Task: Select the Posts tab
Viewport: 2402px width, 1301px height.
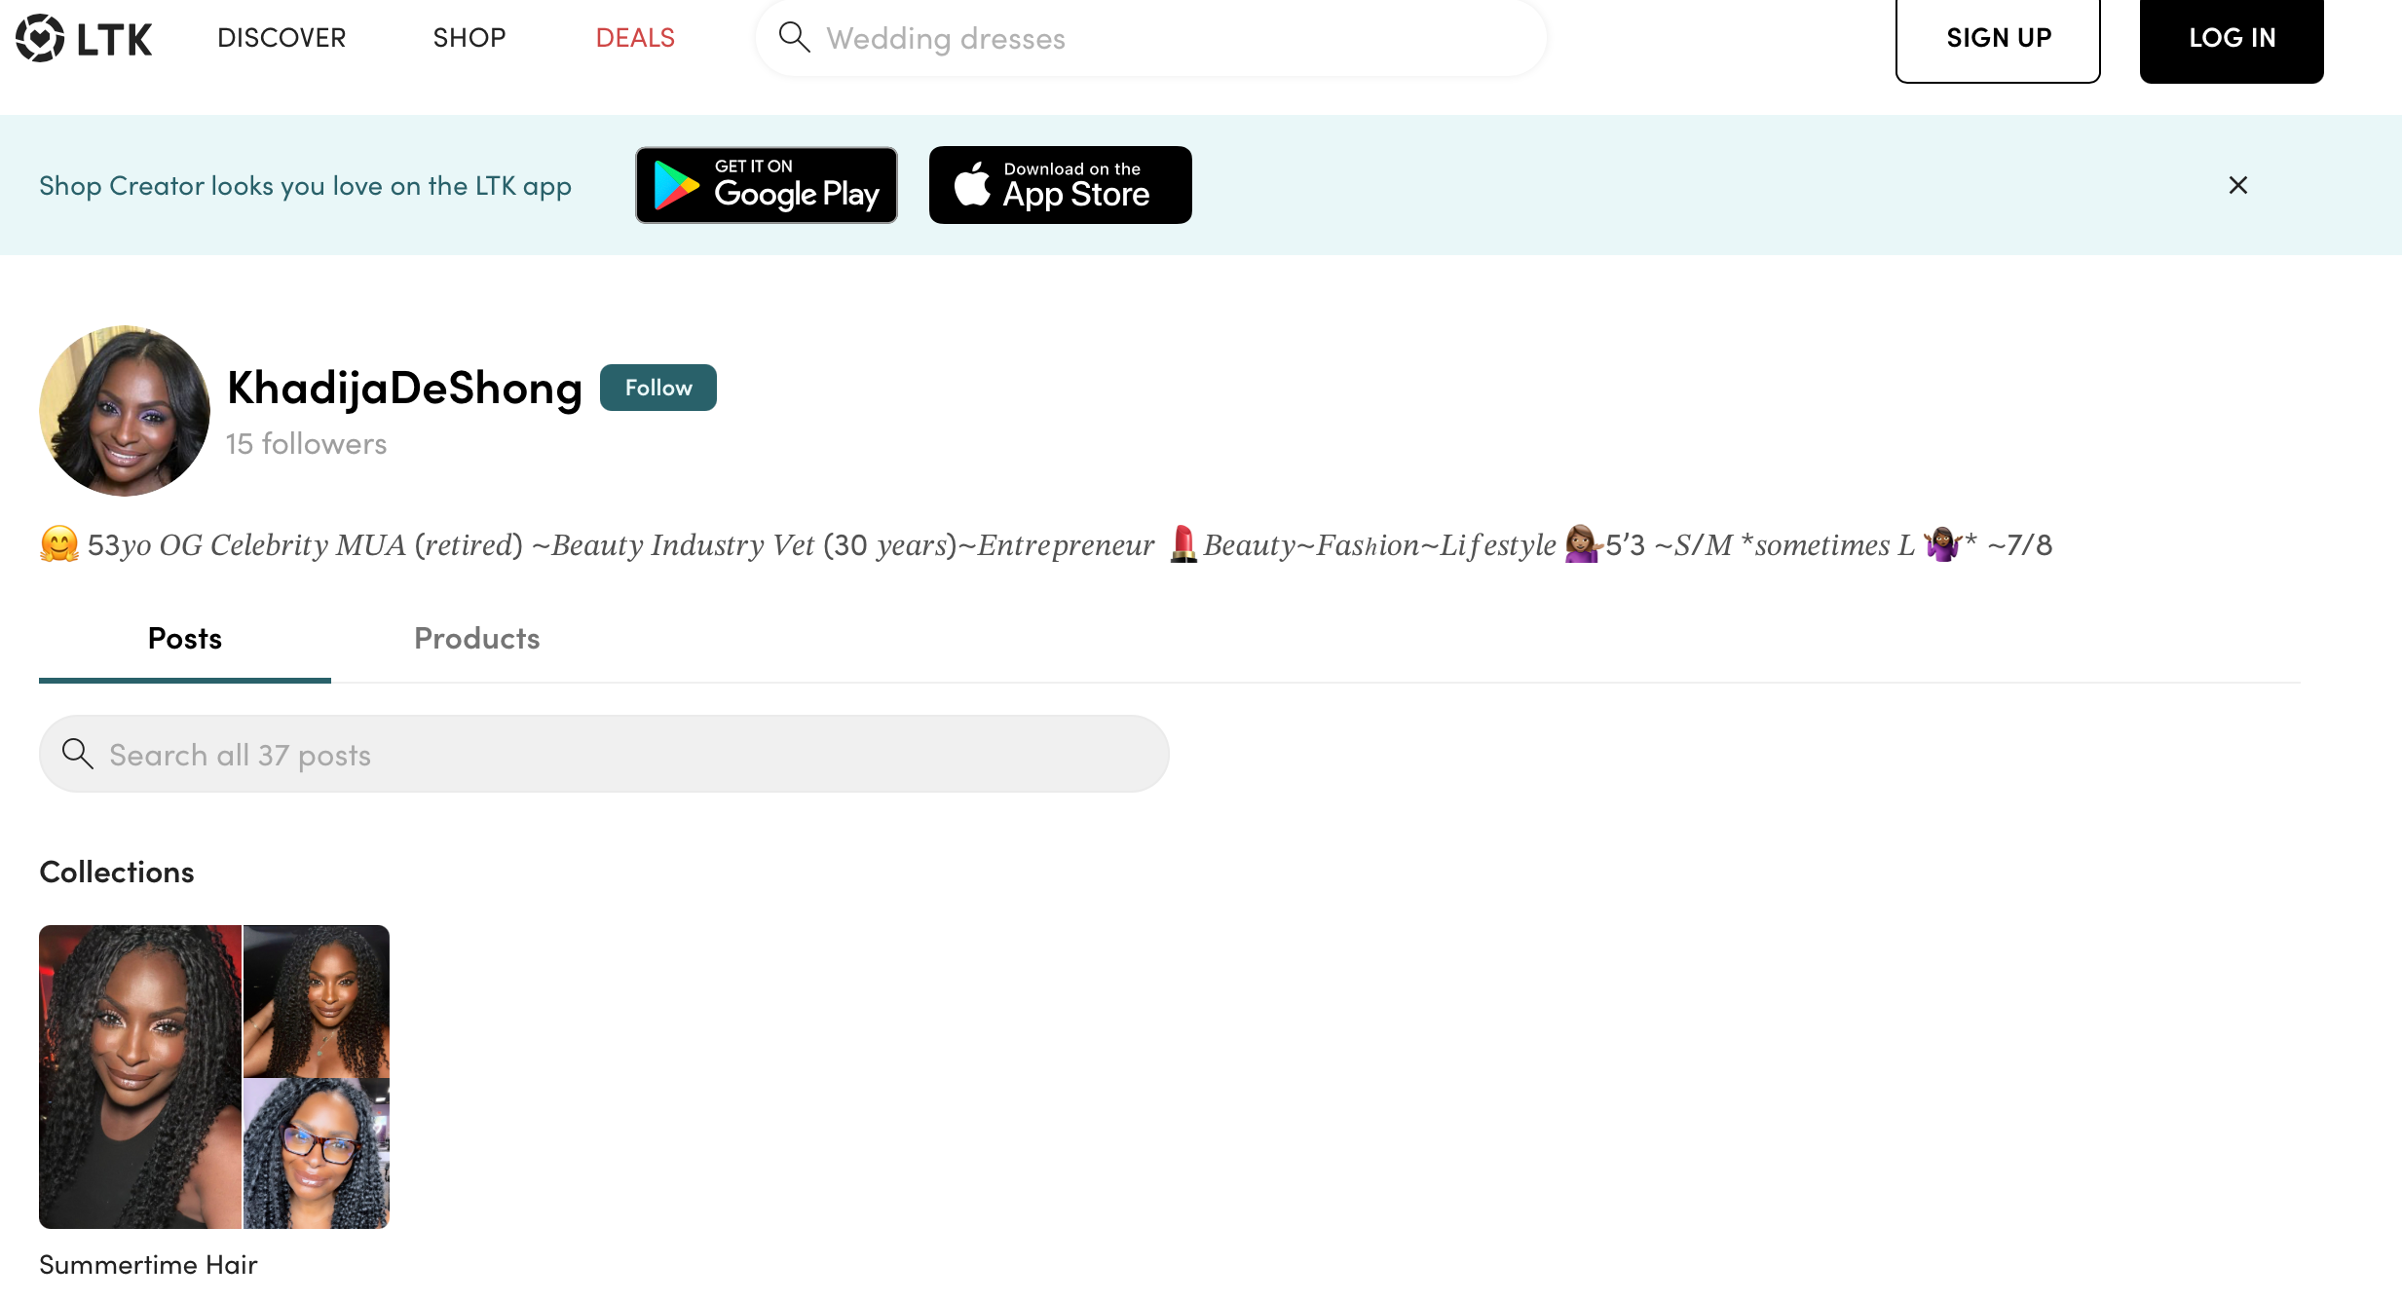Action: (184, 639)
